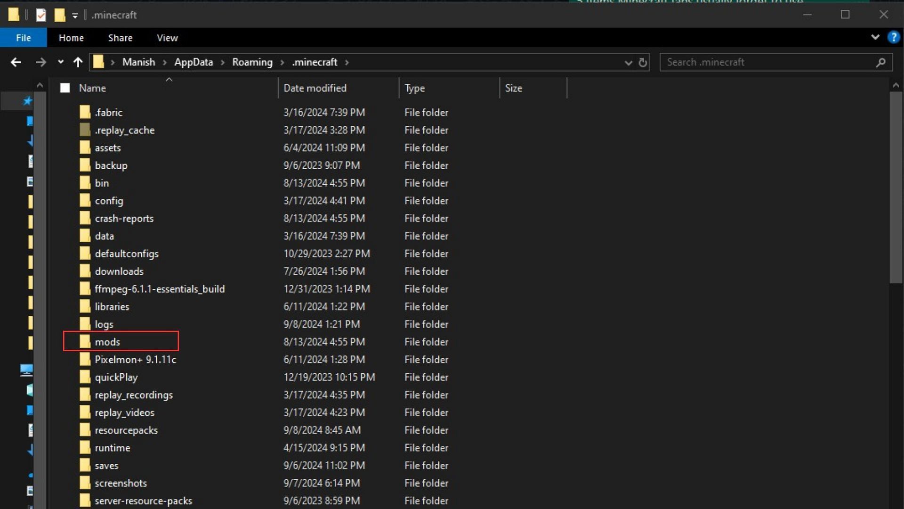Image resolution: width=904 pixels, height=509 pixels.
Task: Select the Roaming breadcrumb segment
Action: point(252,62)
